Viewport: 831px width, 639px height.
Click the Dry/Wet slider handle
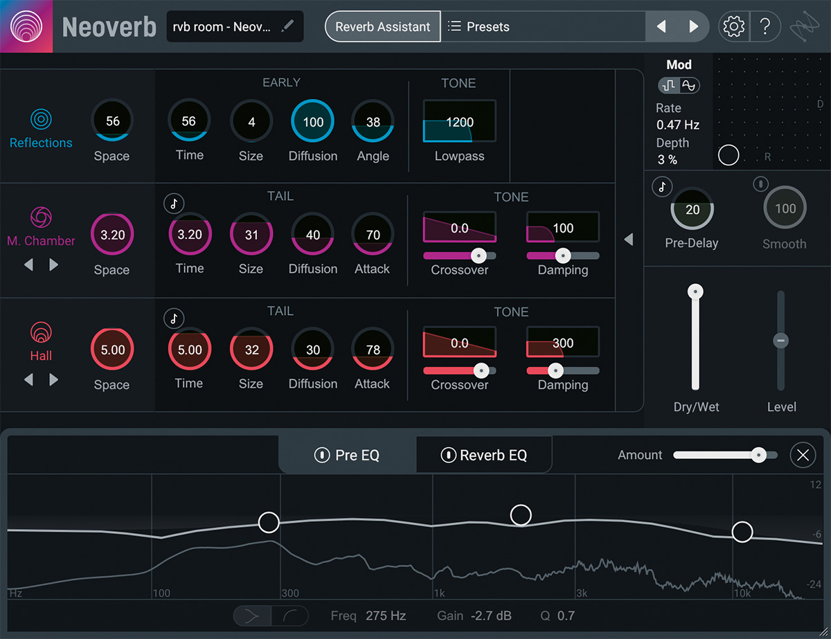695,291
